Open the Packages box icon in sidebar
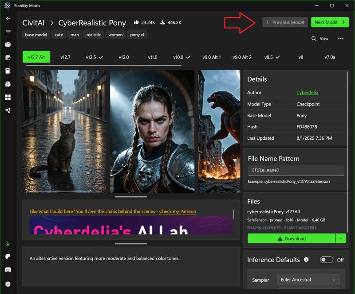Viewport: 355px width, 294px height. tap(8, 45)
